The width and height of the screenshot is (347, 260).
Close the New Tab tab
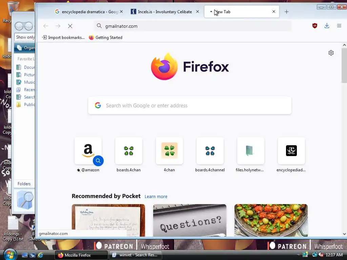pyautogui.click(x=274, y=12)
